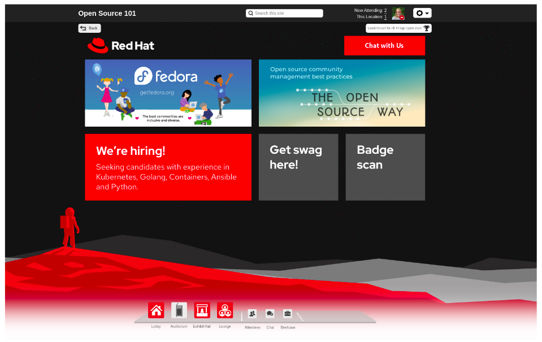Open the We're hiring! tile
Viewport: 542px width, 342px height.
point(168,167)
